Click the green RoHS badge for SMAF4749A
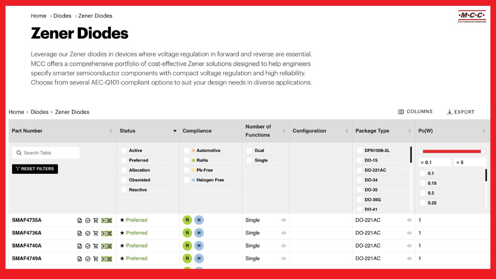Viewport: 496px width, 279px height. click(187, 258)
